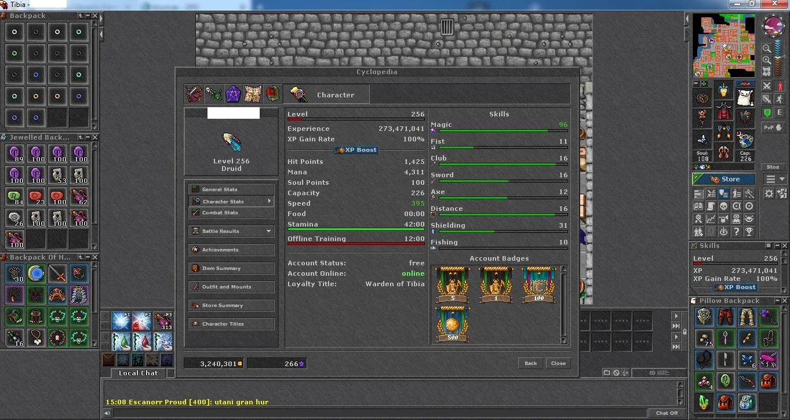Toggle offensive crossed-swords fight mode
The width and height of the screenshot is (790, 420).
tap(767, 86)
